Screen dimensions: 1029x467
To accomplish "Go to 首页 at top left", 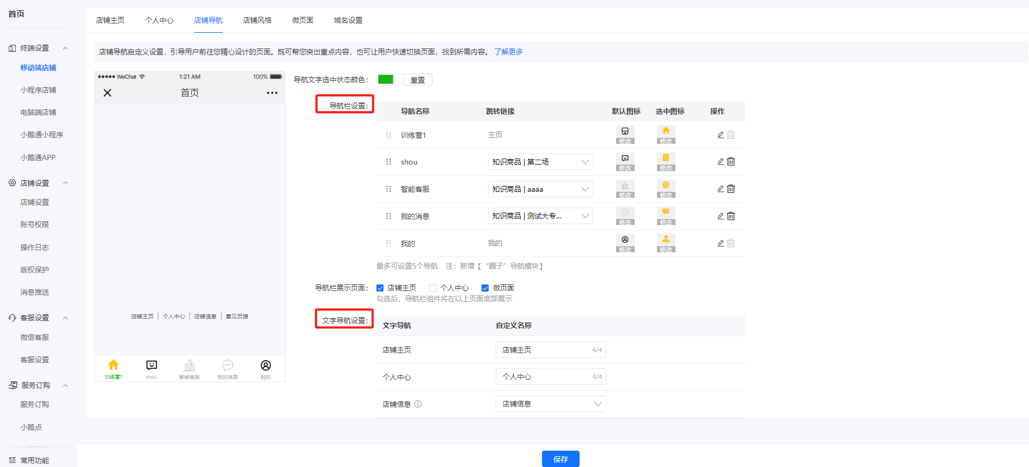I will click(x=16, y=14).
